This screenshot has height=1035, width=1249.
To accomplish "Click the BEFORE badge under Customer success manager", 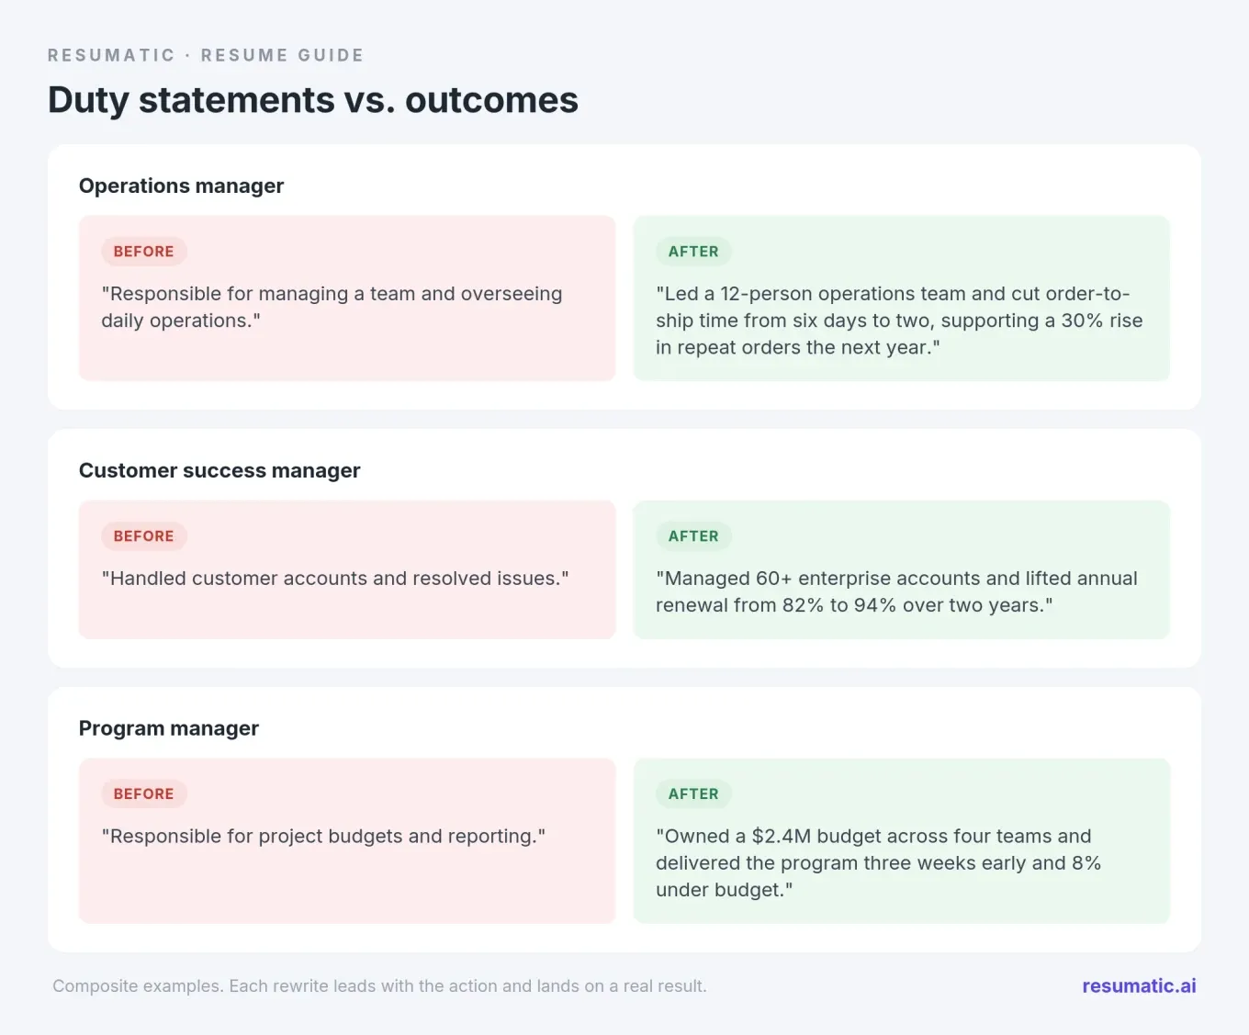I will pos(144,536).
